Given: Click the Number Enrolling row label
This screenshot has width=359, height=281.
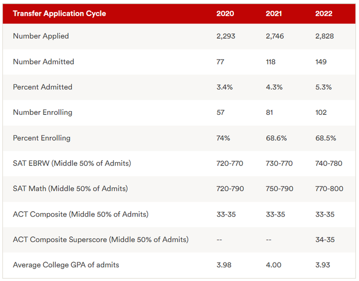Looking at the screenshot, I should [42, 112].
